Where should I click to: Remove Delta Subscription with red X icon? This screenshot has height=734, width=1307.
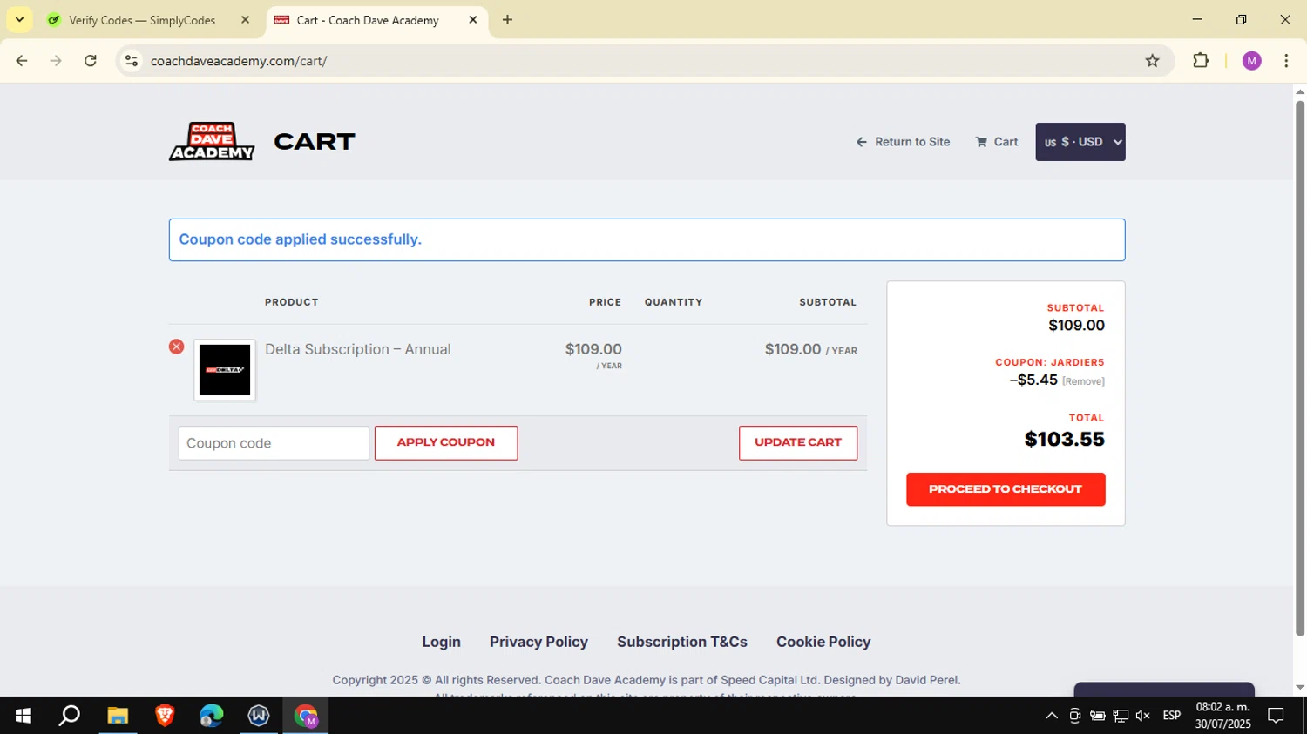(176, 347)
